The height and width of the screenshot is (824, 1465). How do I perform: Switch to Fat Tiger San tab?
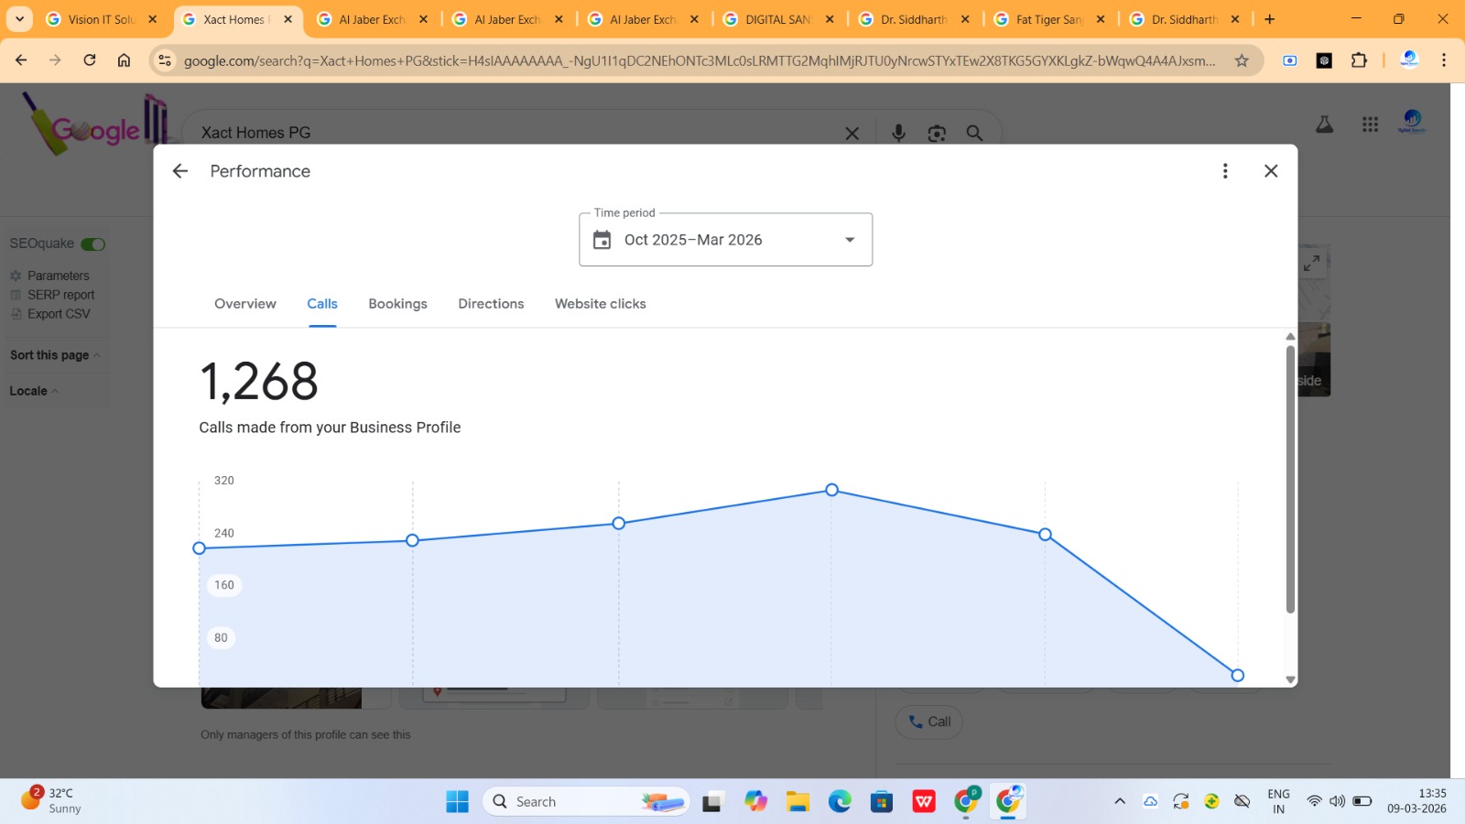coord(1049,19)
